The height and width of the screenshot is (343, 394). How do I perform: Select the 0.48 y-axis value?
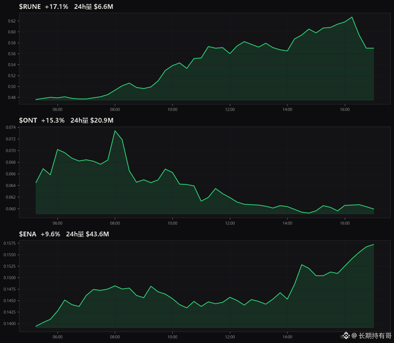(x=12, y=97)
